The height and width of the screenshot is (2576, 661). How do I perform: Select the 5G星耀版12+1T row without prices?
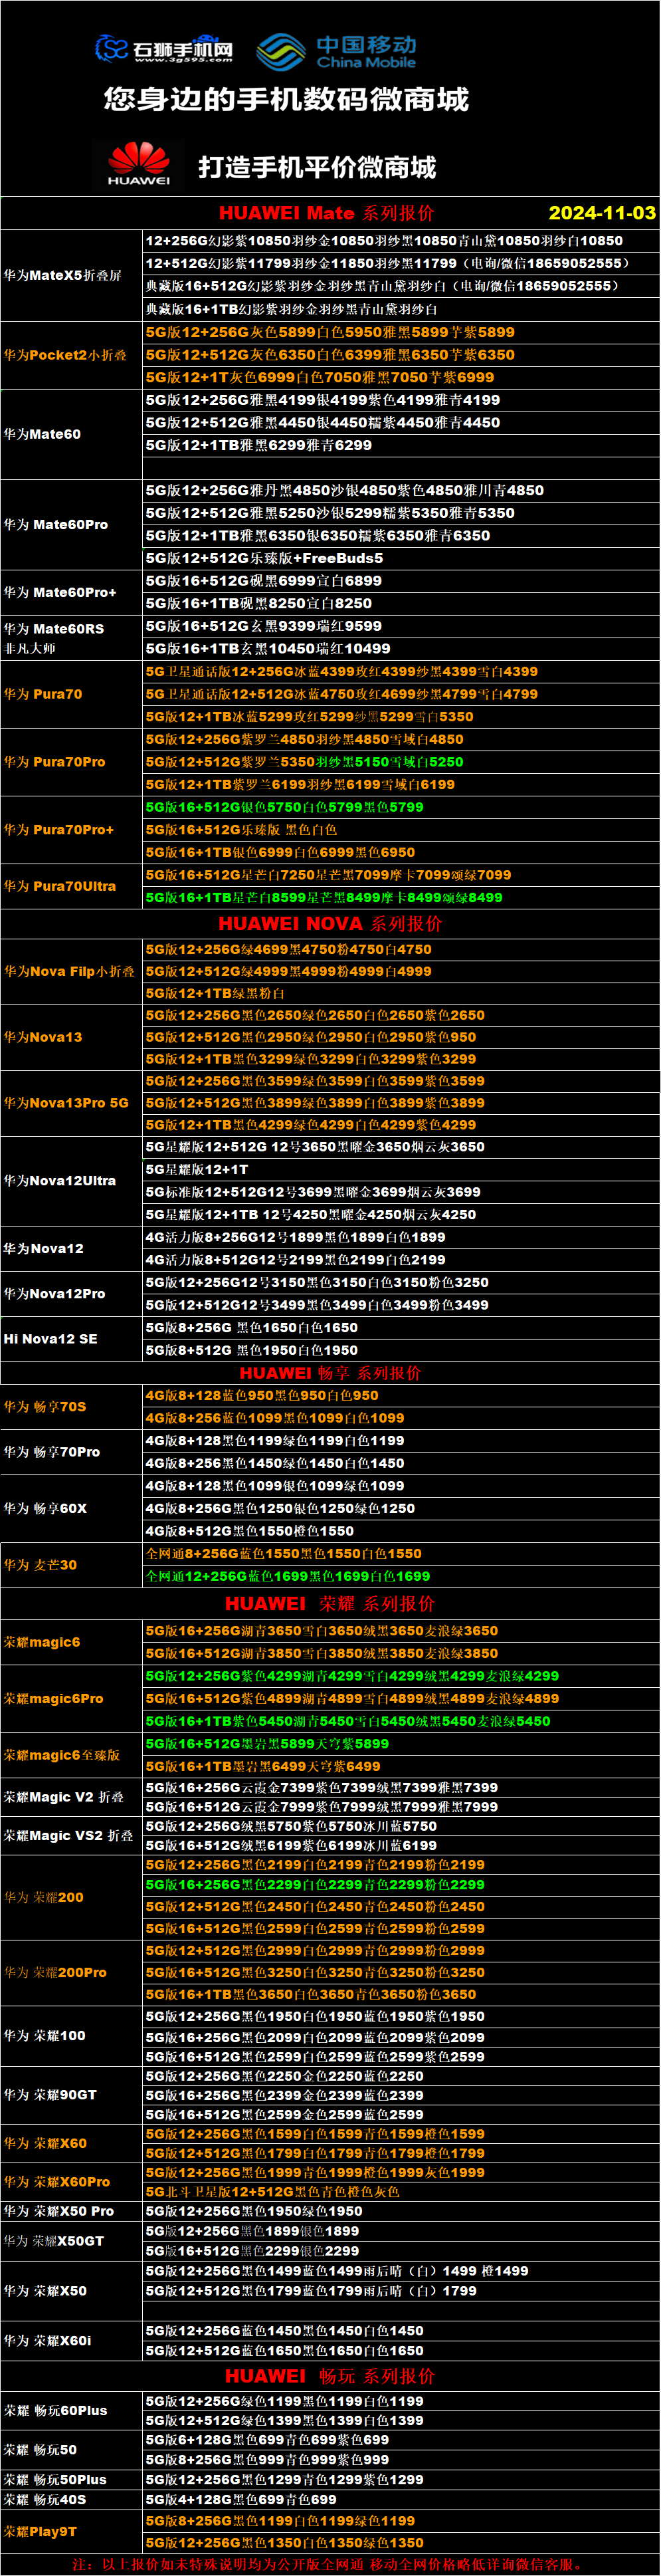197,1169
